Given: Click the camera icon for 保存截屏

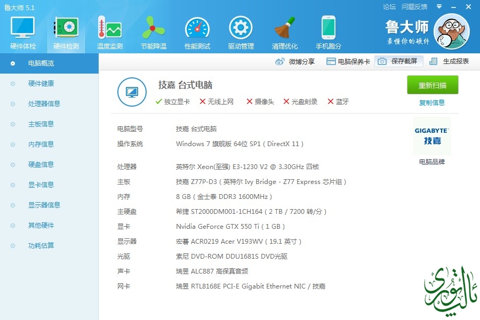Looking at the screenshot, I should [382, 61].
